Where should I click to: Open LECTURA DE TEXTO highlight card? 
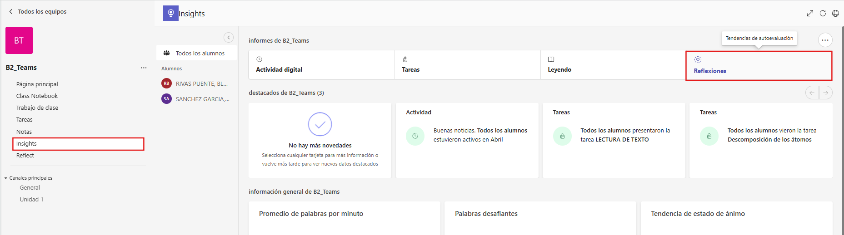[614, 140]
